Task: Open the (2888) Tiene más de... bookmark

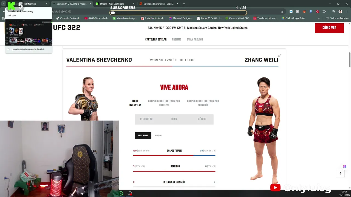Action: pos(97,18)
